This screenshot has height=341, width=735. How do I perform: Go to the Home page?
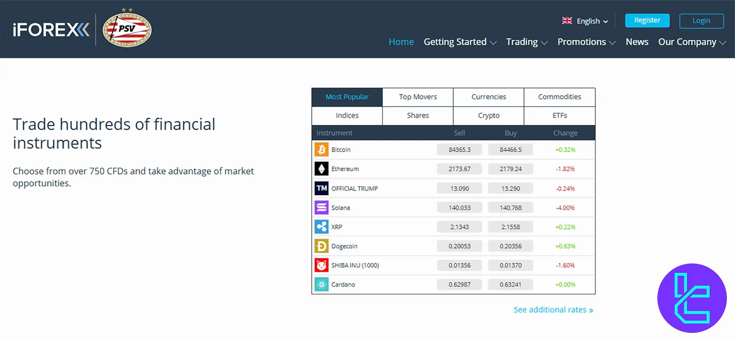pos(401,42)
